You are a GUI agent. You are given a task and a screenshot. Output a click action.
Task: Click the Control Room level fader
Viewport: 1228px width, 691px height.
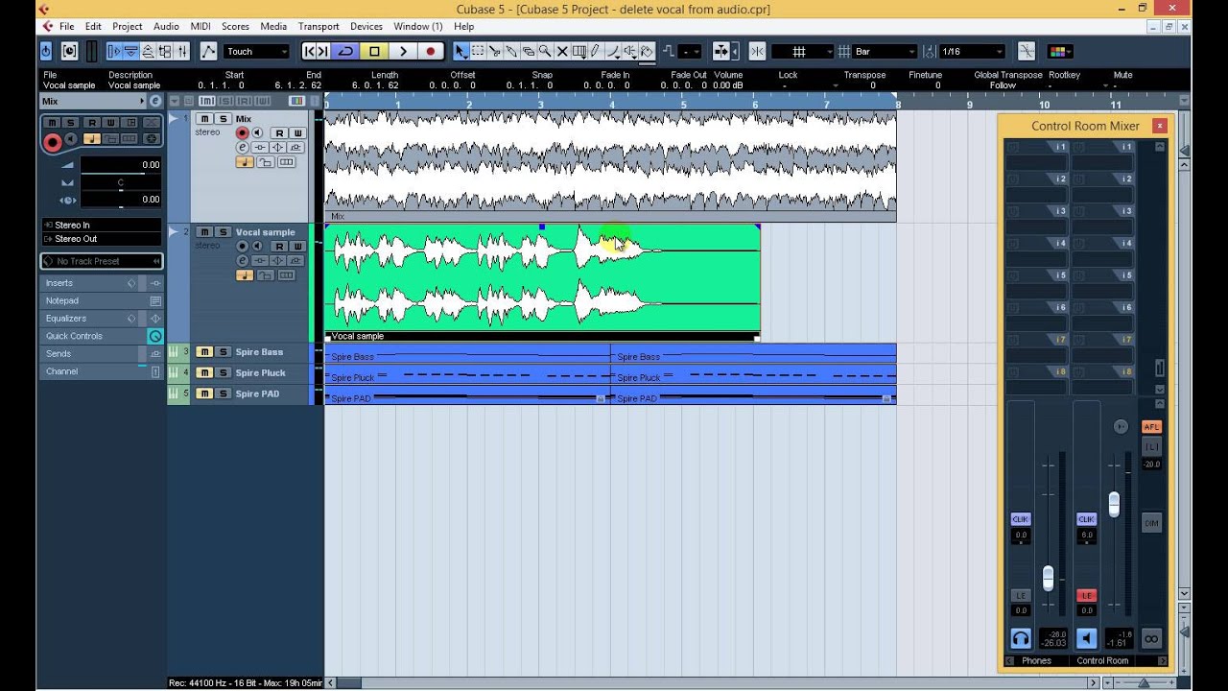click(x=1114, y=504)
